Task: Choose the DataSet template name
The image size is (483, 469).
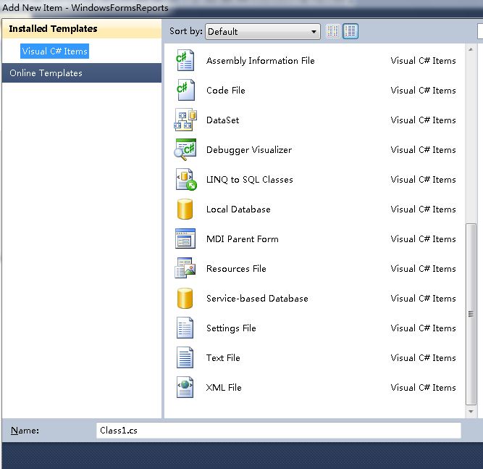Action: (x=223, y=120)
